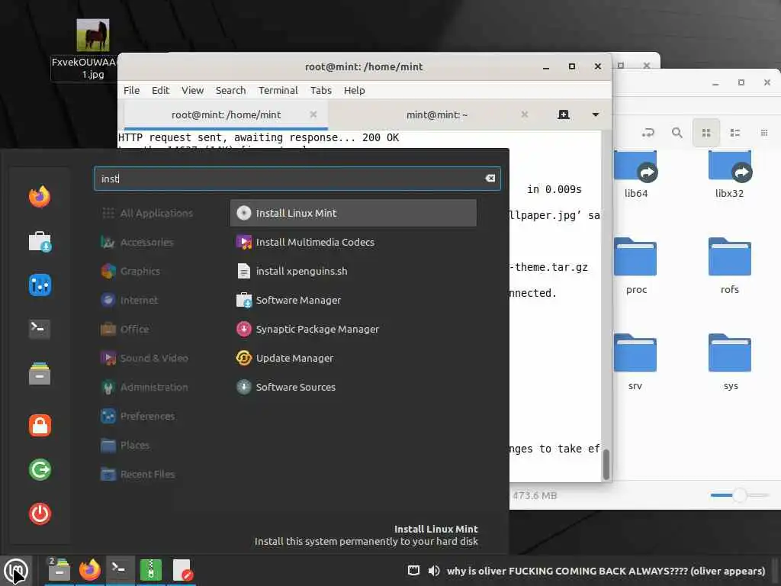The width and height of the screenshot is (781, 586).
Task: Click the Linux Mint menu button in the panel
Action: (16, 571)
